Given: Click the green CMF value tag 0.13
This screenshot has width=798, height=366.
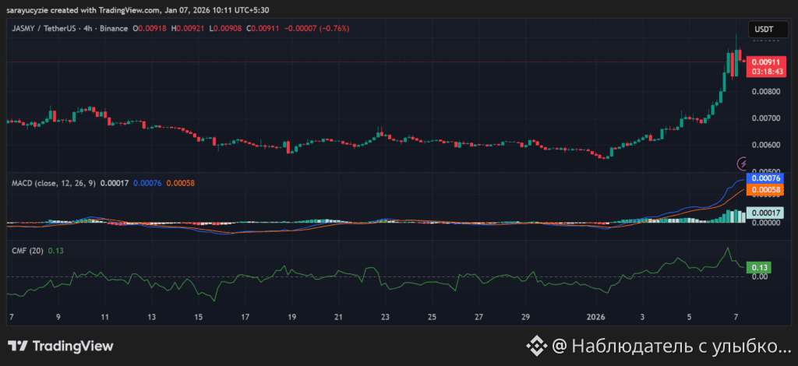Looking at the screenshot, I should [758, 267].
